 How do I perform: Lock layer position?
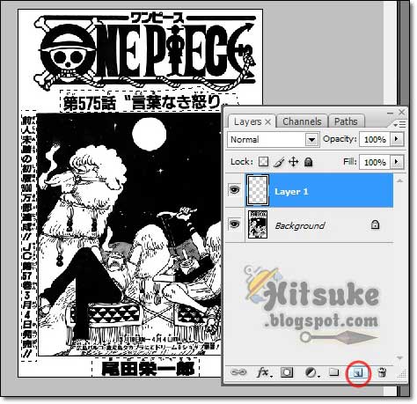[294, 162]
